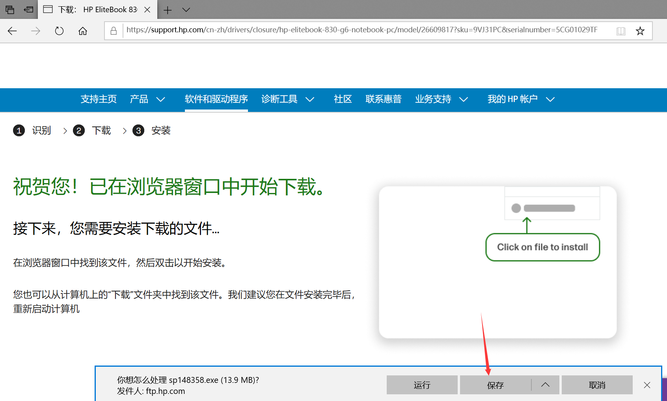The height and width of the screenshot is (401, 667).
Task: Click the 运行 button in download bar
Action: click(x=422, y=385)
